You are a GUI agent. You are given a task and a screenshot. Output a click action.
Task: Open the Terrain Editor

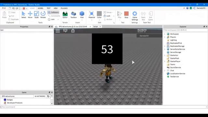coord(65,15)
